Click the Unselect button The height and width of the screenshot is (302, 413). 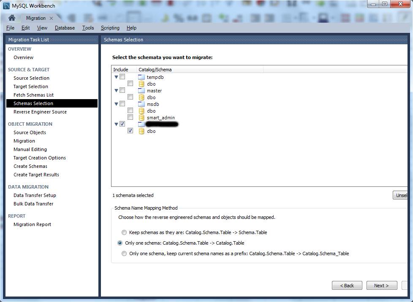[400, 195]
